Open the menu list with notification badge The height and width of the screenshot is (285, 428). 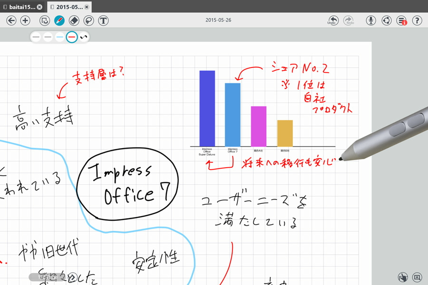pyautogui.click(x=402, y=20)
